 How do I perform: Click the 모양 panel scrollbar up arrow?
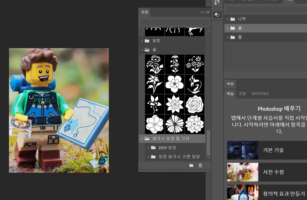tap(209, 31)
